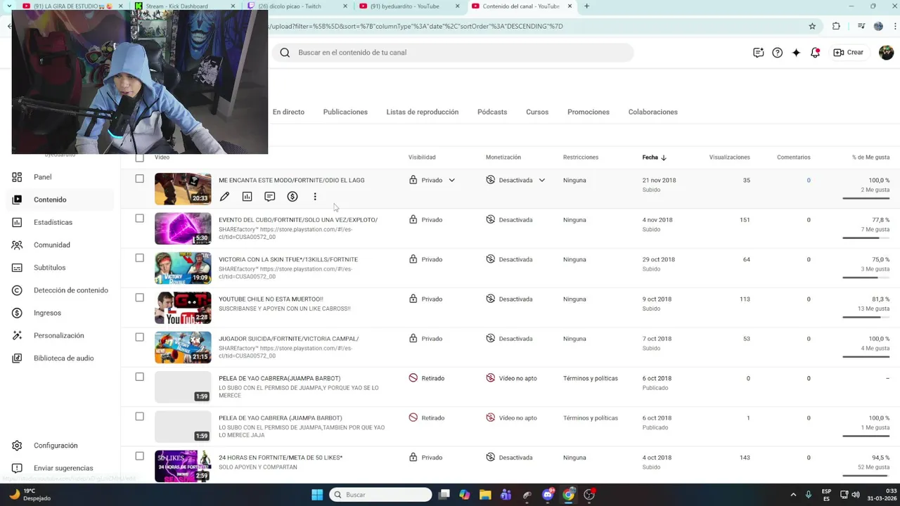
Task: Select checkbox for VICTORIA CON LA SKIN TFUE
Action: (x=139, y=258)
